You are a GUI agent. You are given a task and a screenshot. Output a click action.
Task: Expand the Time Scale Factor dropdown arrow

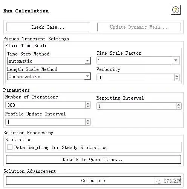pyautogui.click(x=176, y=60)
